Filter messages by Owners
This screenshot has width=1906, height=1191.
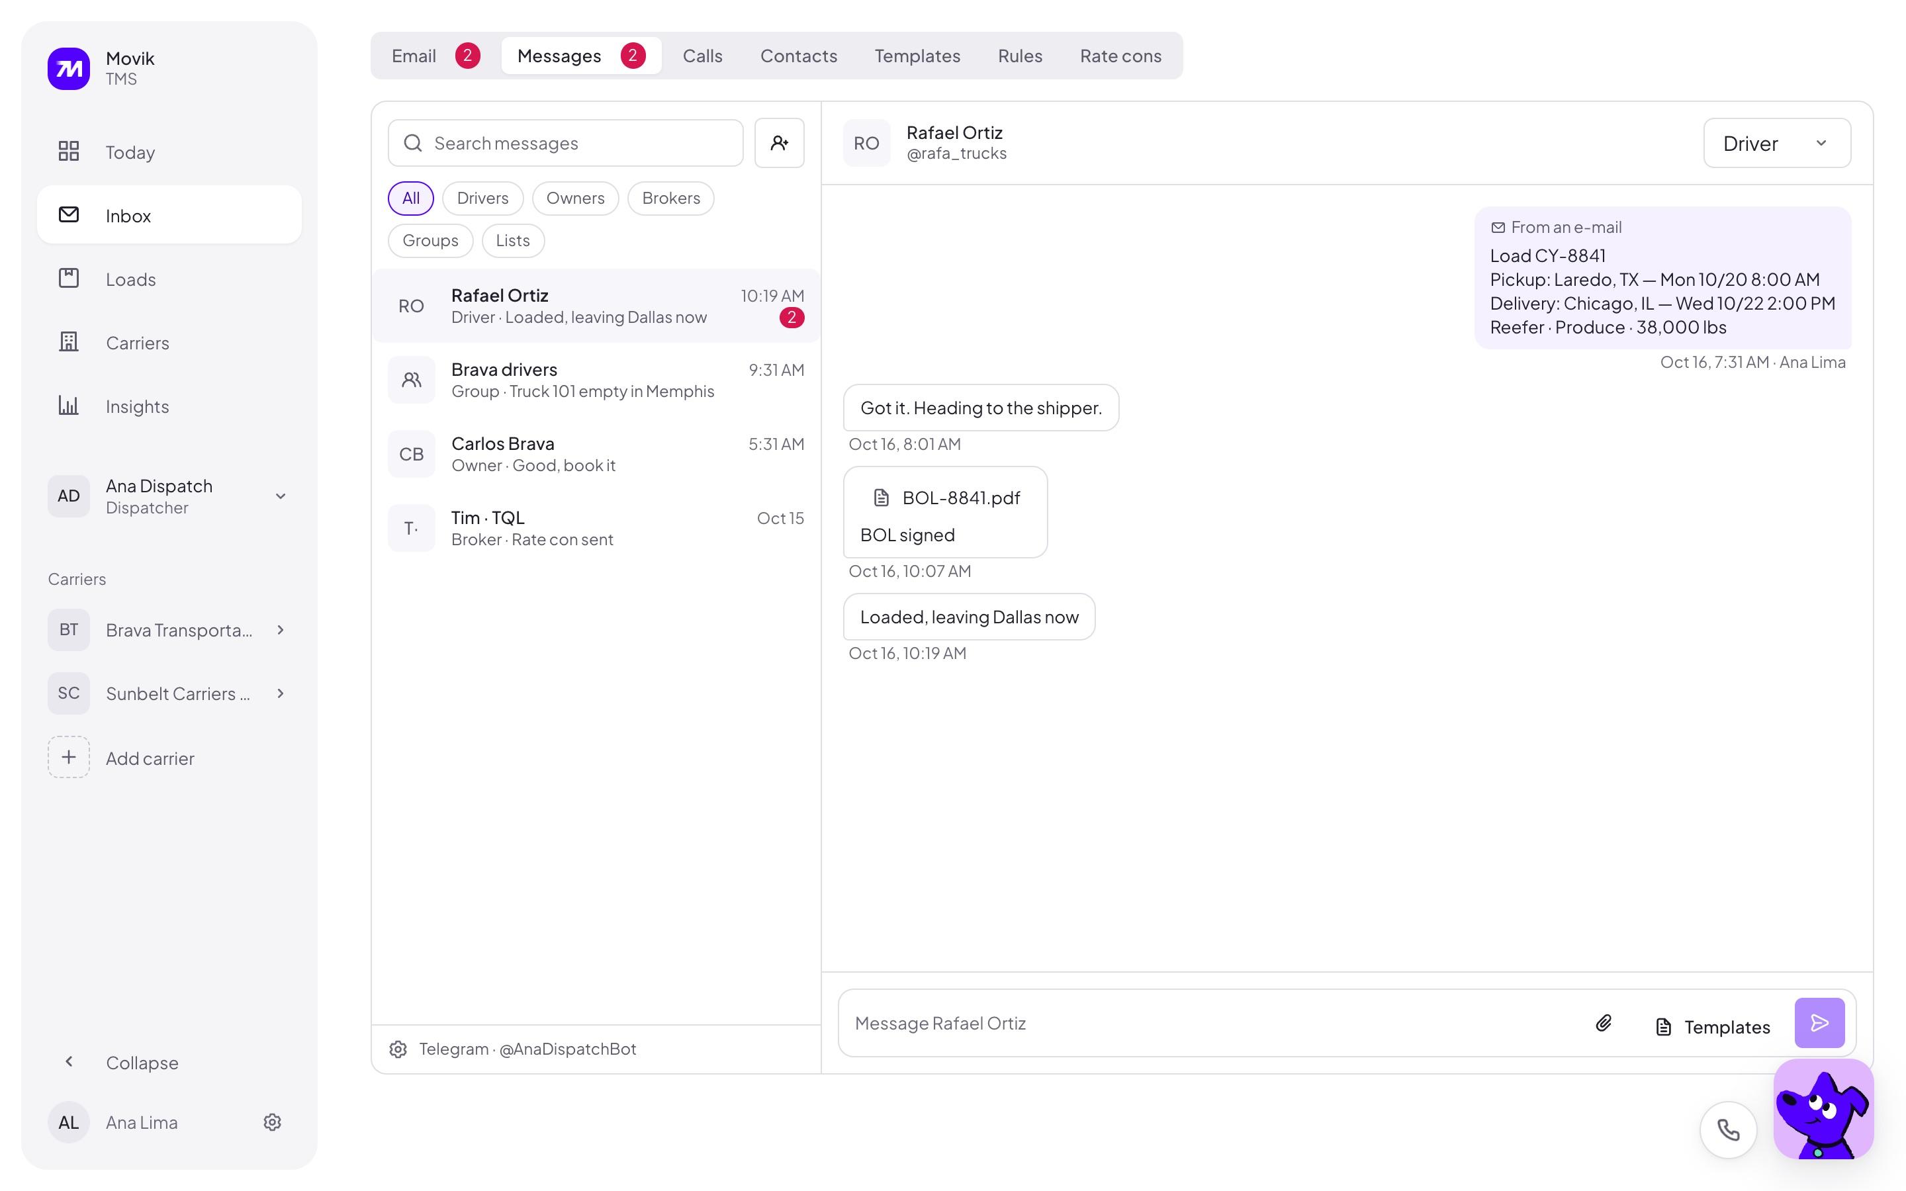click(x=576, y=198)
